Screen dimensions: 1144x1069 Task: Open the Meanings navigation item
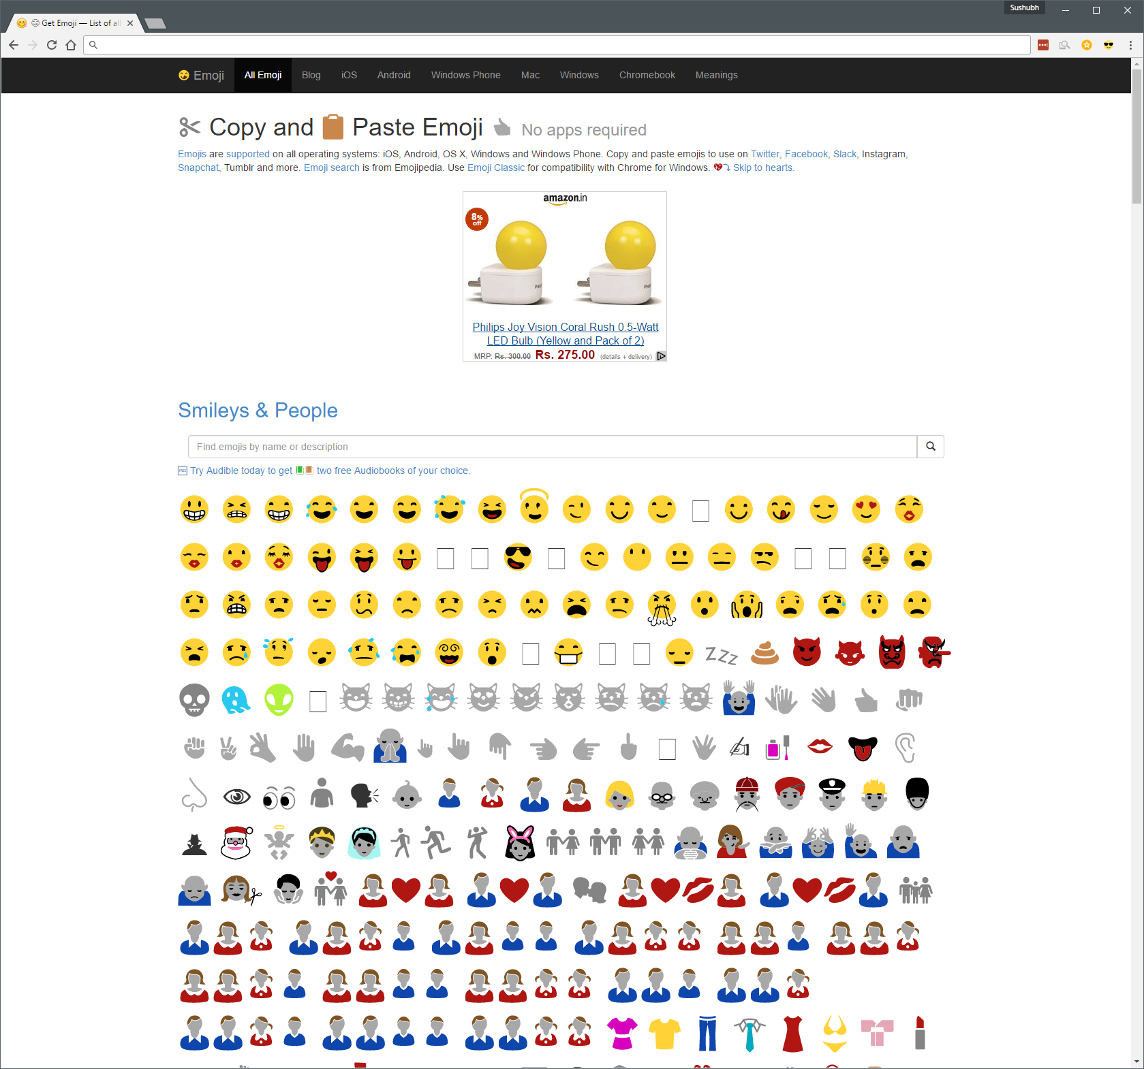(x=716, y=75)
